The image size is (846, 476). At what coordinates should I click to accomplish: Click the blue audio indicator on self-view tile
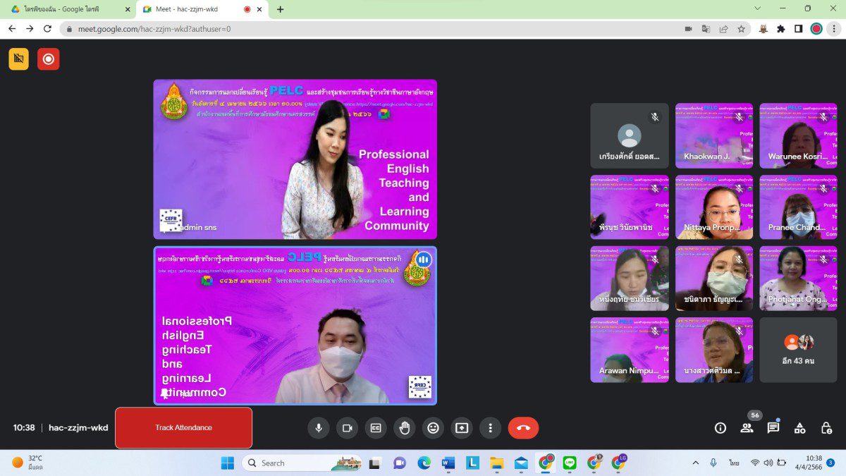[423, 260]
